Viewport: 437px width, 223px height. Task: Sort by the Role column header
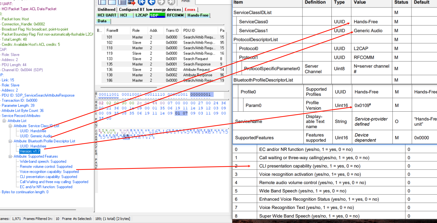[x=139, y=31]
